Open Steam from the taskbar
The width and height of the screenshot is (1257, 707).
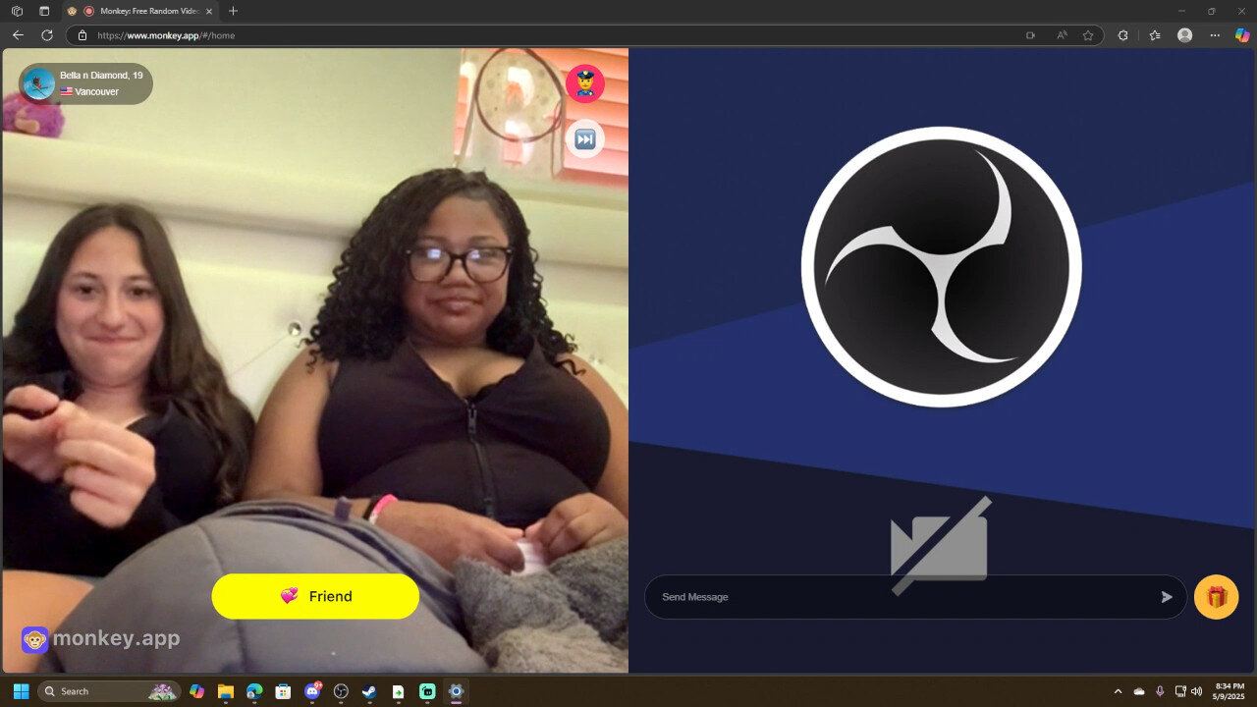(369, 691)
